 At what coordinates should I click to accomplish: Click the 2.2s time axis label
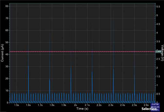tap(99, 105)
